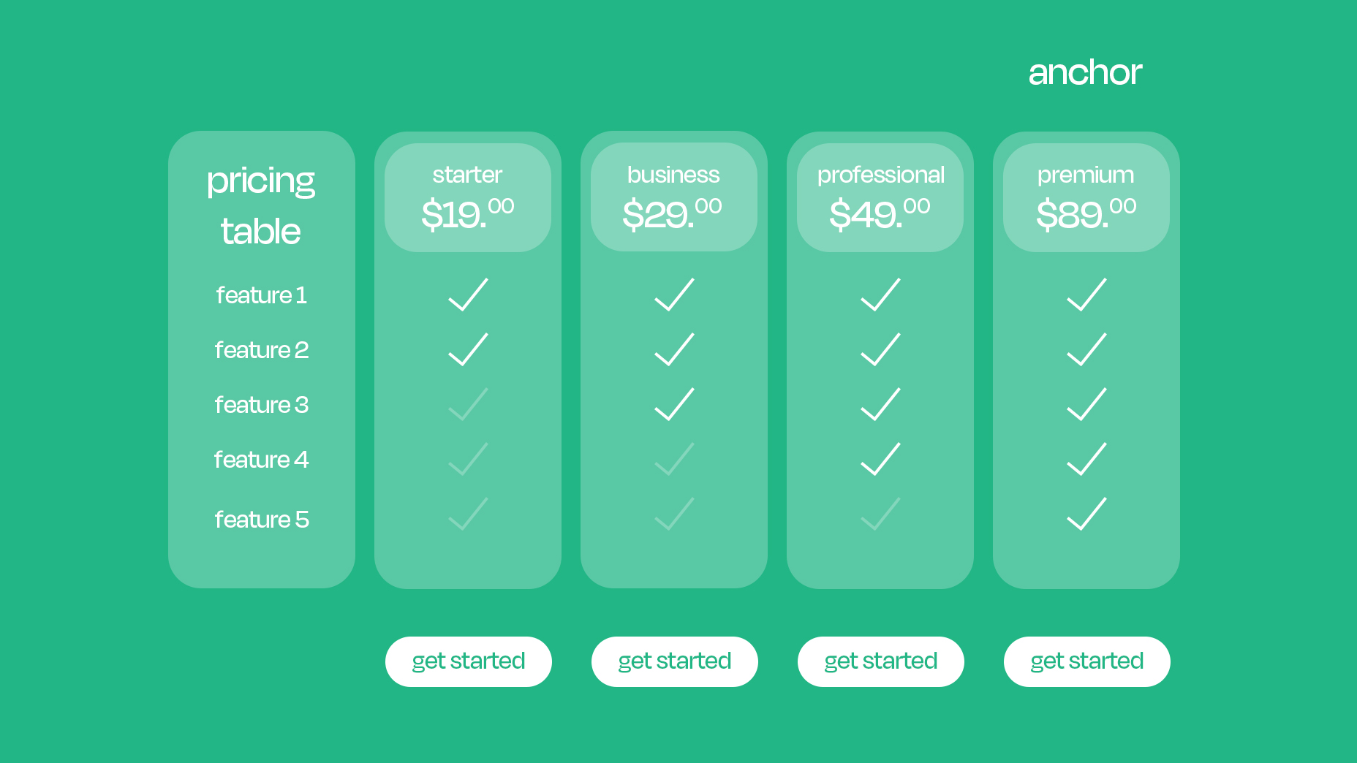Click the professional plan feature 1 checkmark

(x=880, y=295)
